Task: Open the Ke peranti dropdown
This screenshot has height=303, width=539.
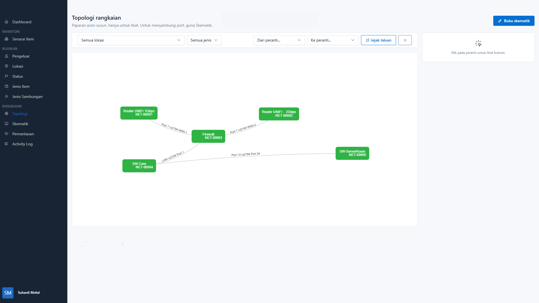Action: 333,40
